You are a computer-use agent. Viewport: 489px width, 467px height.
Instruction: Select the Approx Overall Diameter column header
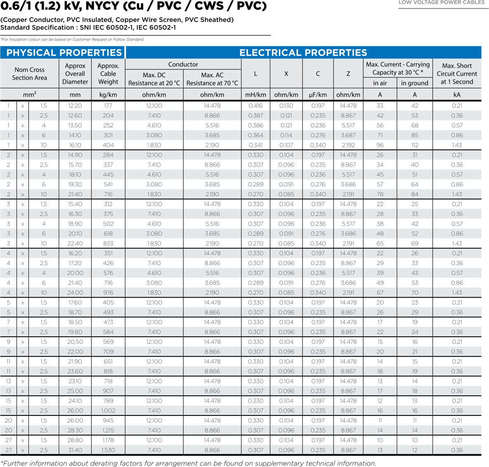(x=75, y=74)
